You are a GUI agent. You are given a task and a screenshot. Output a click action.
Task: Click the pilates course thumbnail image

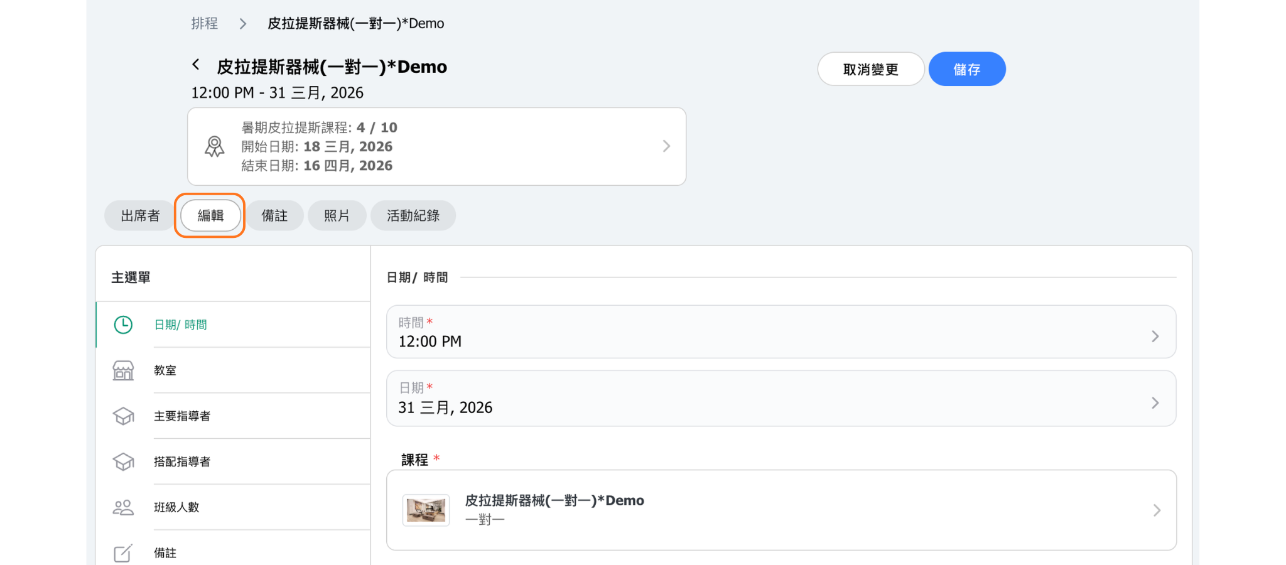click(x=426, y=510)
